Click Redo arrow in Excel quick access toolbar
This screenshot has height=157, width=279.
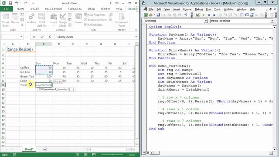click(x=25, y=3)
